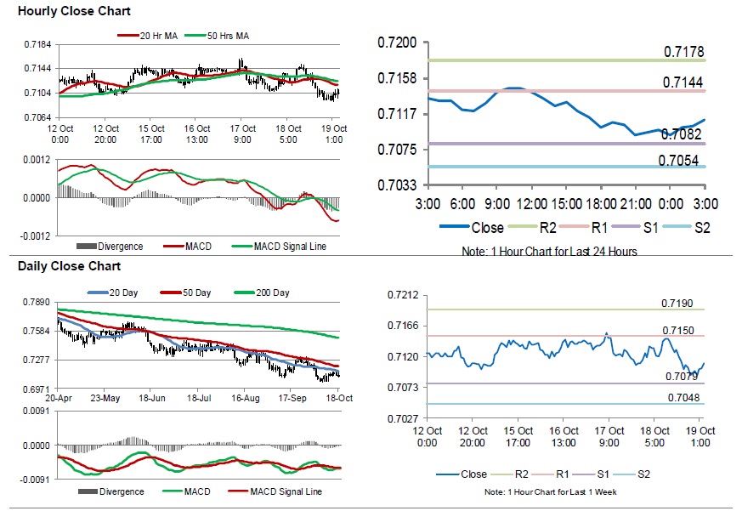Click the 0.7082 S1 support value
The image size is (742, 511).
pyautogui.click(x=681, y=134)
